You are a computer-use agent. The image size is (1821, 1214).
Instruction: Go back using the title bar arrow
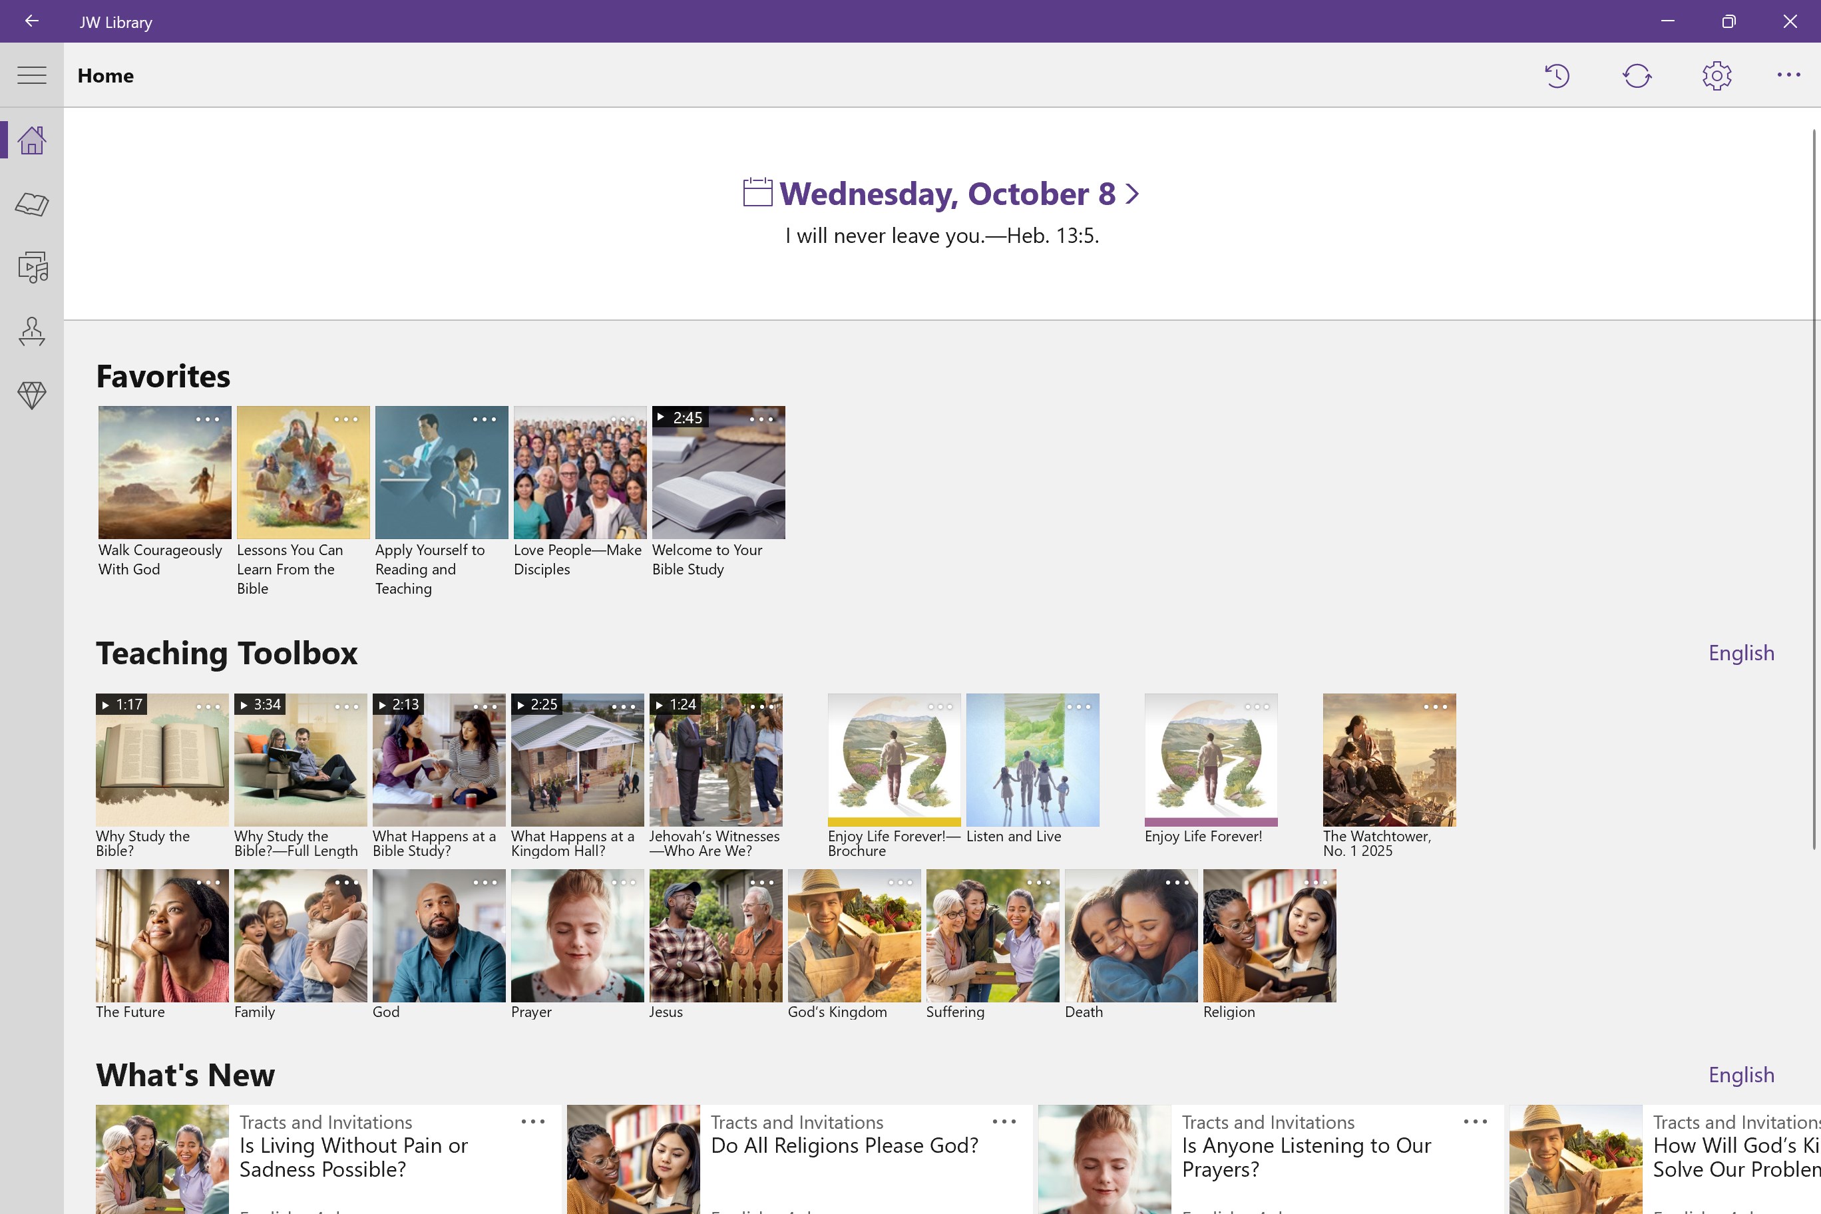click(x=32, y=21)
